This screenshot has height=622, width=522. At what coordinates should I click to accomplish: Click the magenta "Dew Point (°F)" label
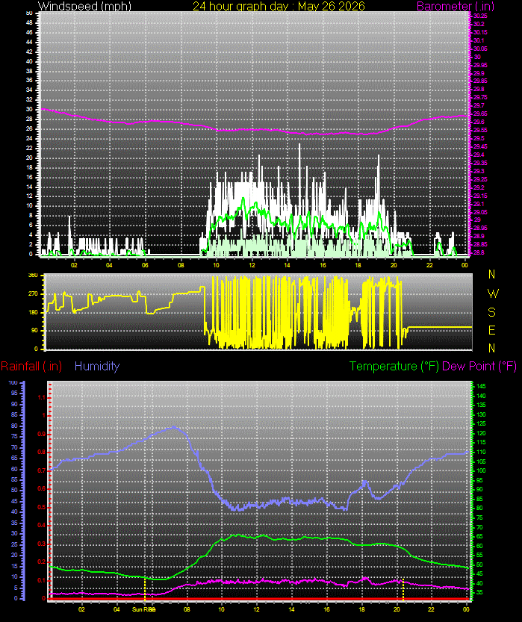[x=479, y=366]
